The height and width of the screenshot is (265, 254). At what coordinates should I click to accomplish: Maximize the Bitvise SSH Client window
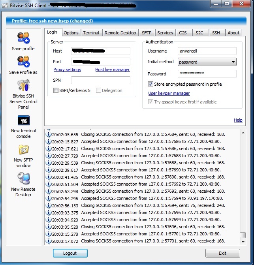click(x=227, y=4)
